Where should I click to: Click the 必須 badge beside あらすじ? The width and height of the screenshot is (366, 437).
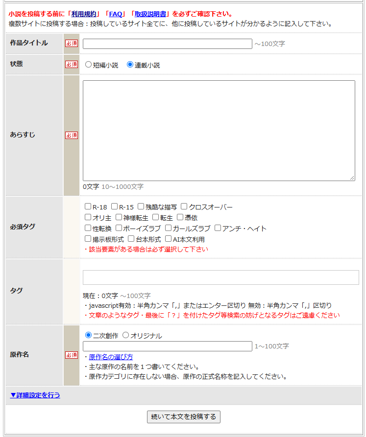[72, 136]
